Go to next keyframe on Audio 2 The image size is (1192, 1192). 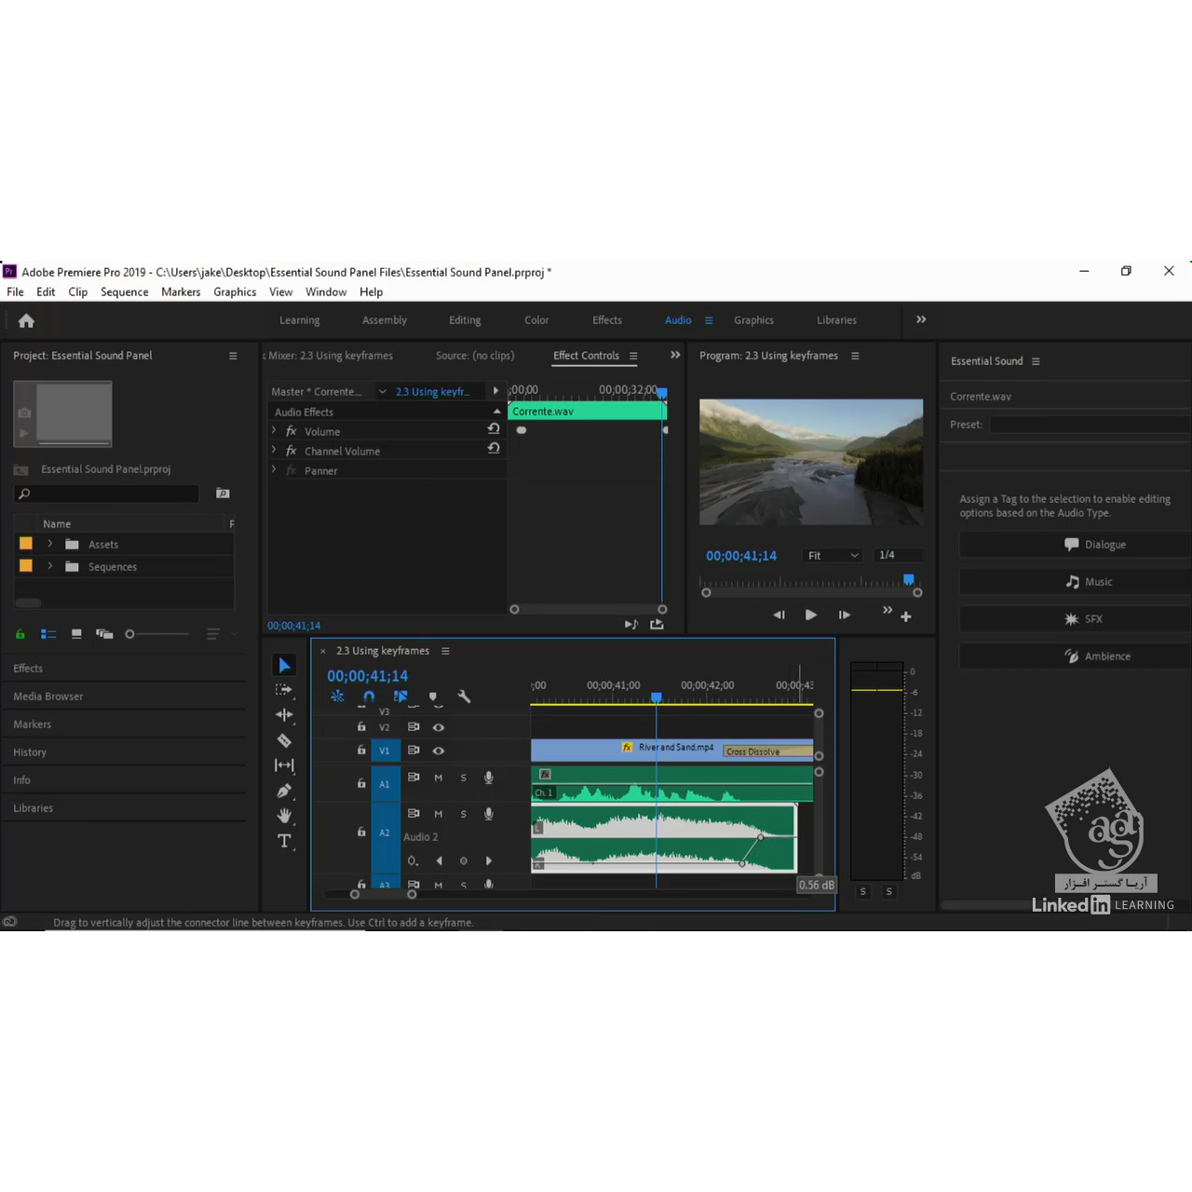click(x=489, y=860)
